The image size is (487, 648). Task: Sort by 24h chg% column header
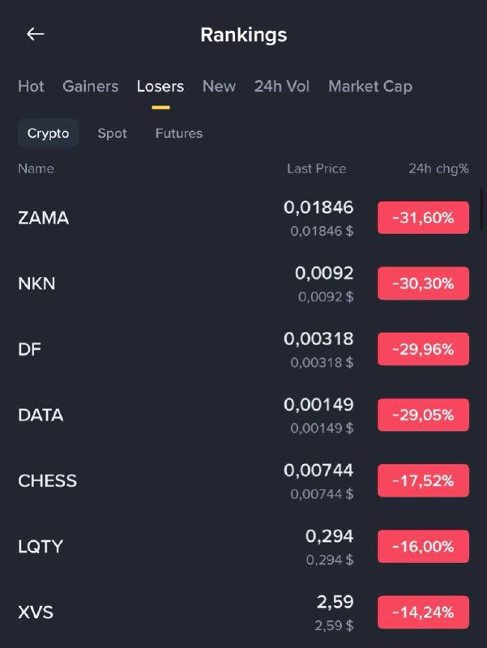[438, 168]
